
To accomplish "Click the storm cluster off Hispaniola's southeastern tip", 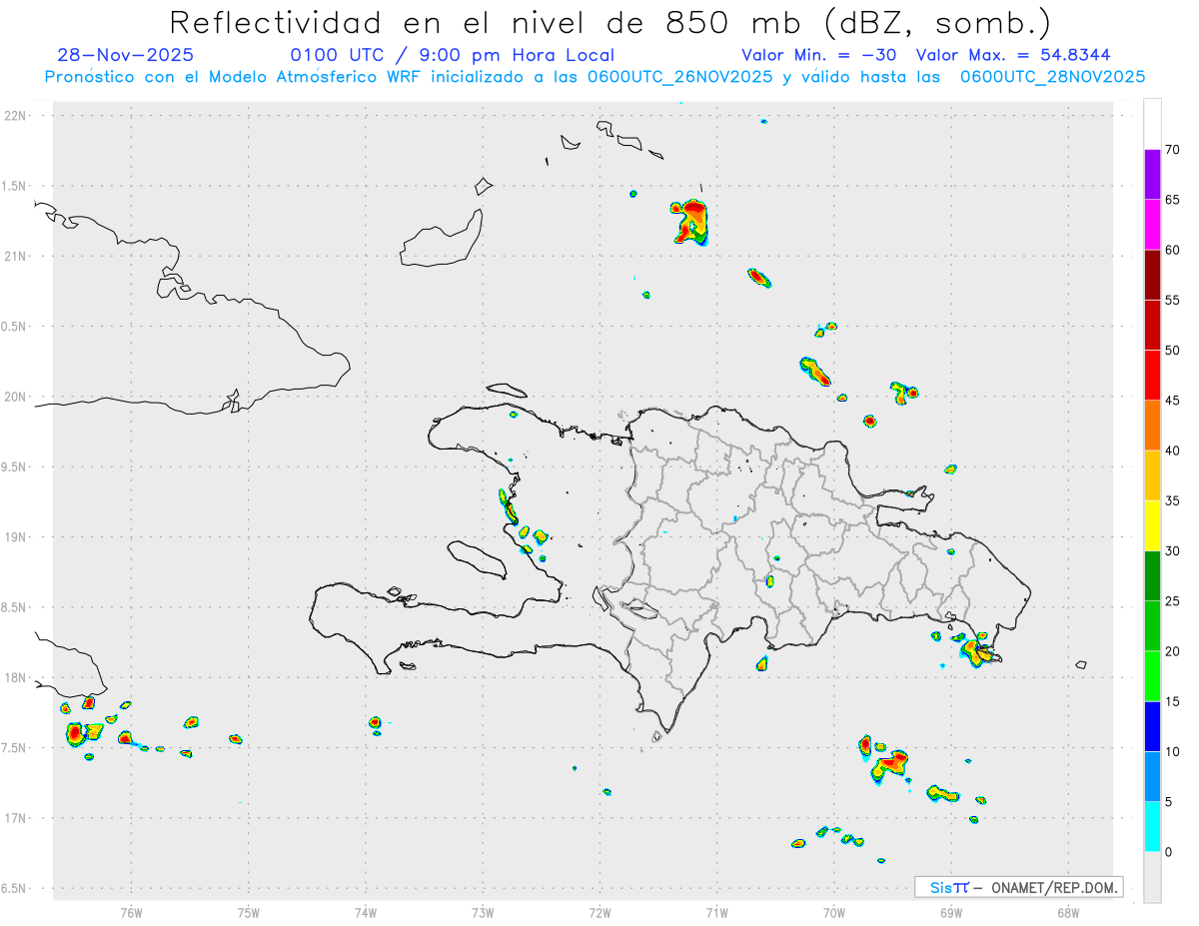I will pyautogui.click(x=976, y=650).
